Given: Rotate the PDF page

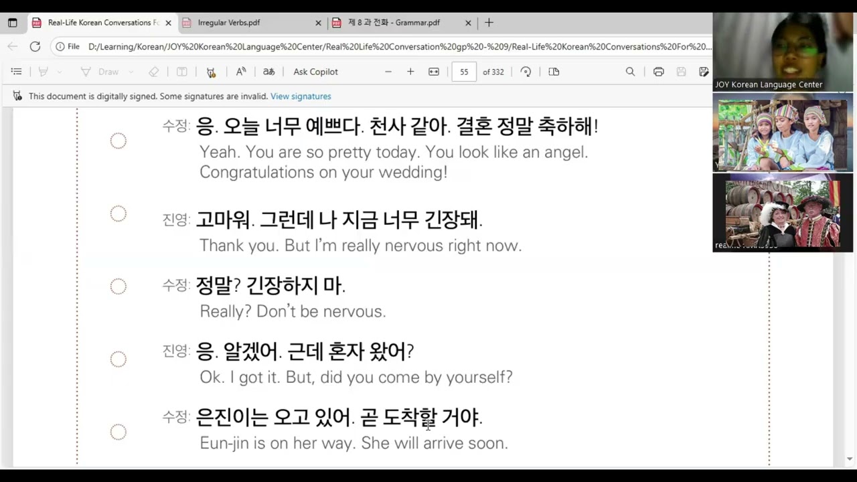Looking at the screenshot, I should 526,72.
